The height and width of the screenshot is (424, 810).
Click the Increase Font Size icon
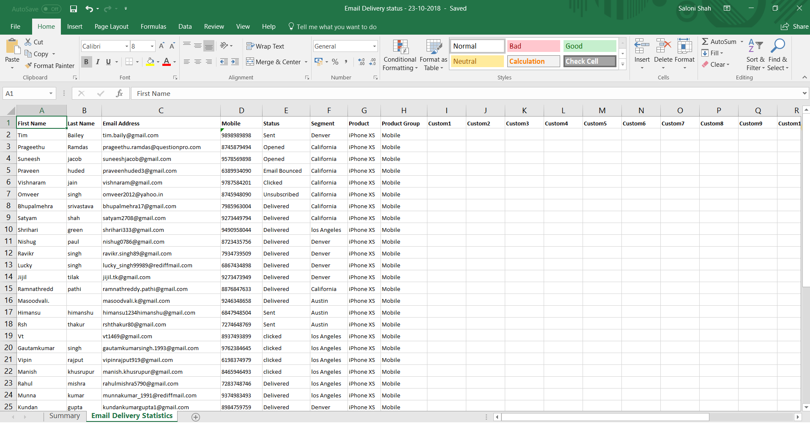click(161, 46)
